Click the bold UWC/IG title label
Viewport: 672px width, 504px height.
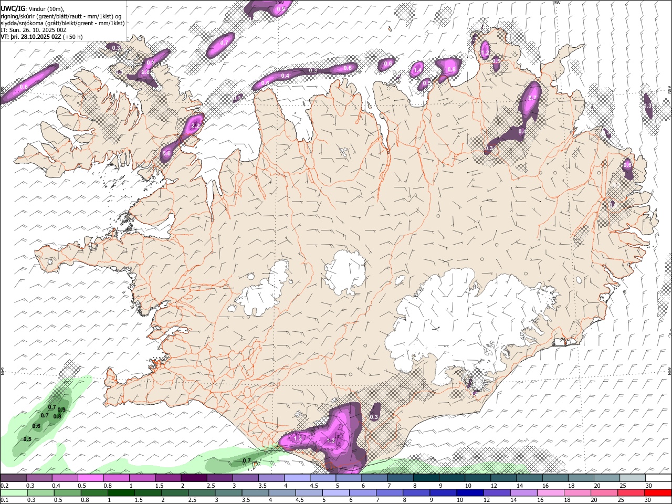click(x=13, y=8)
